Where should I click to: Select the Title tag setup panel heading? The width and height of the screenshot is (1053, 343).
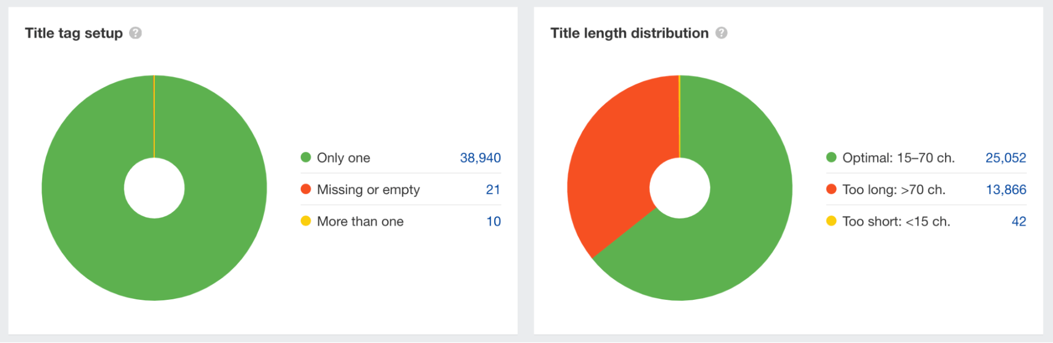coord(73,33)
